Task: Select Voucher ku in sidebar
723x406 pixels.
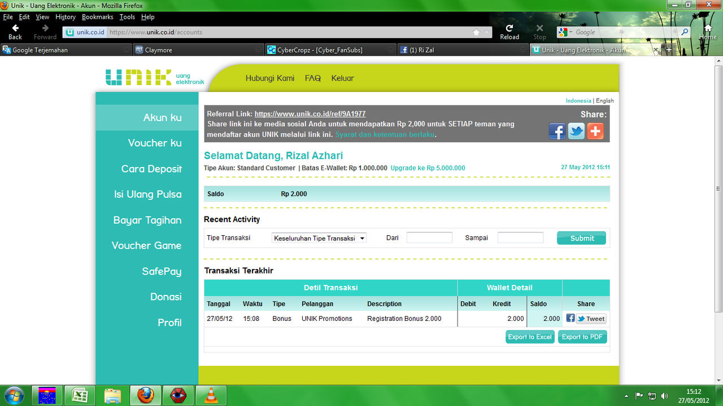Action: coord(155,143)
